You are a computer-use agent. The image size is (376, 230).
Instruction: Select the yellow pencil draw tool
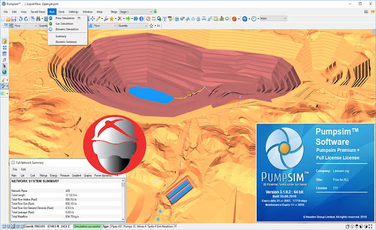tap(98, 19)
